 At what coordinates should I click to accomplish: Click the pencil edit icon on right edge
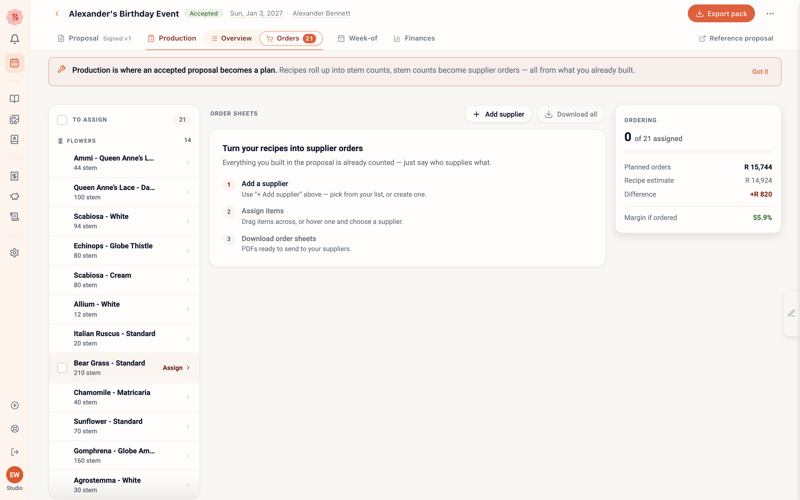click(791, 313)
